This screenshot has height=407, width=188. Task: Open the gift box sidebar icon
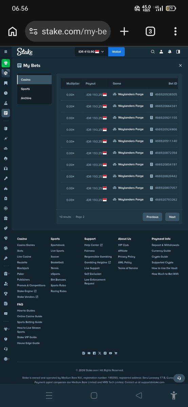pyautogui.click(x=6, y=218)
